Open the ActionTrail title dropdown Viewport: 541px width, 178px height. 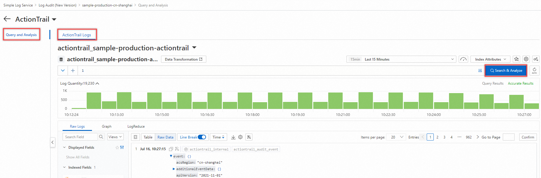(x=54, y=20)
